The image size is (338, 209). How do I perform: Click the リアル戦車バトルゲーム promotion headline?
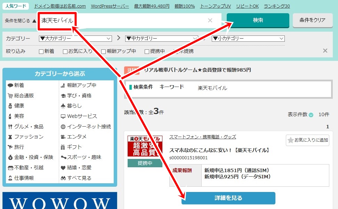198,70
